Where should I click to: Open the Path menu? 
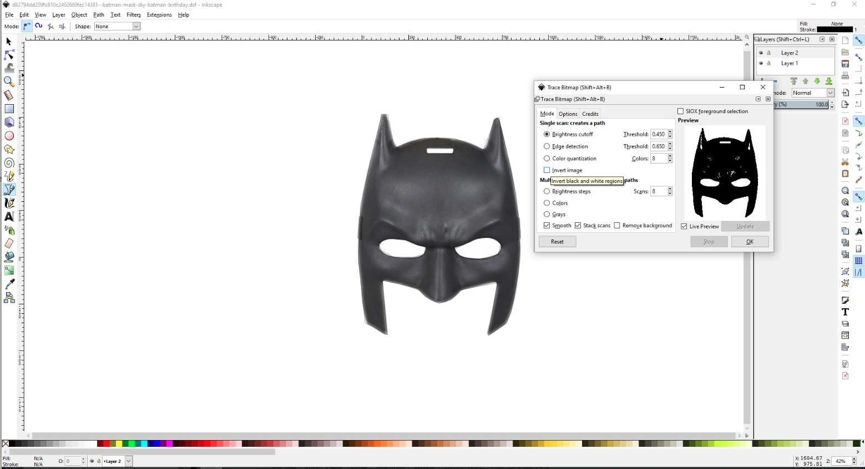coord(99,15)
